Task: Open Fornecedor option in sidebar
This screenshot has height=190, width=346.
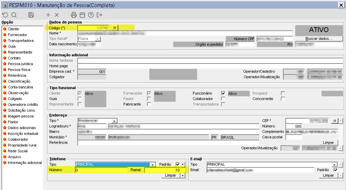Action: [x=17, y=35]
